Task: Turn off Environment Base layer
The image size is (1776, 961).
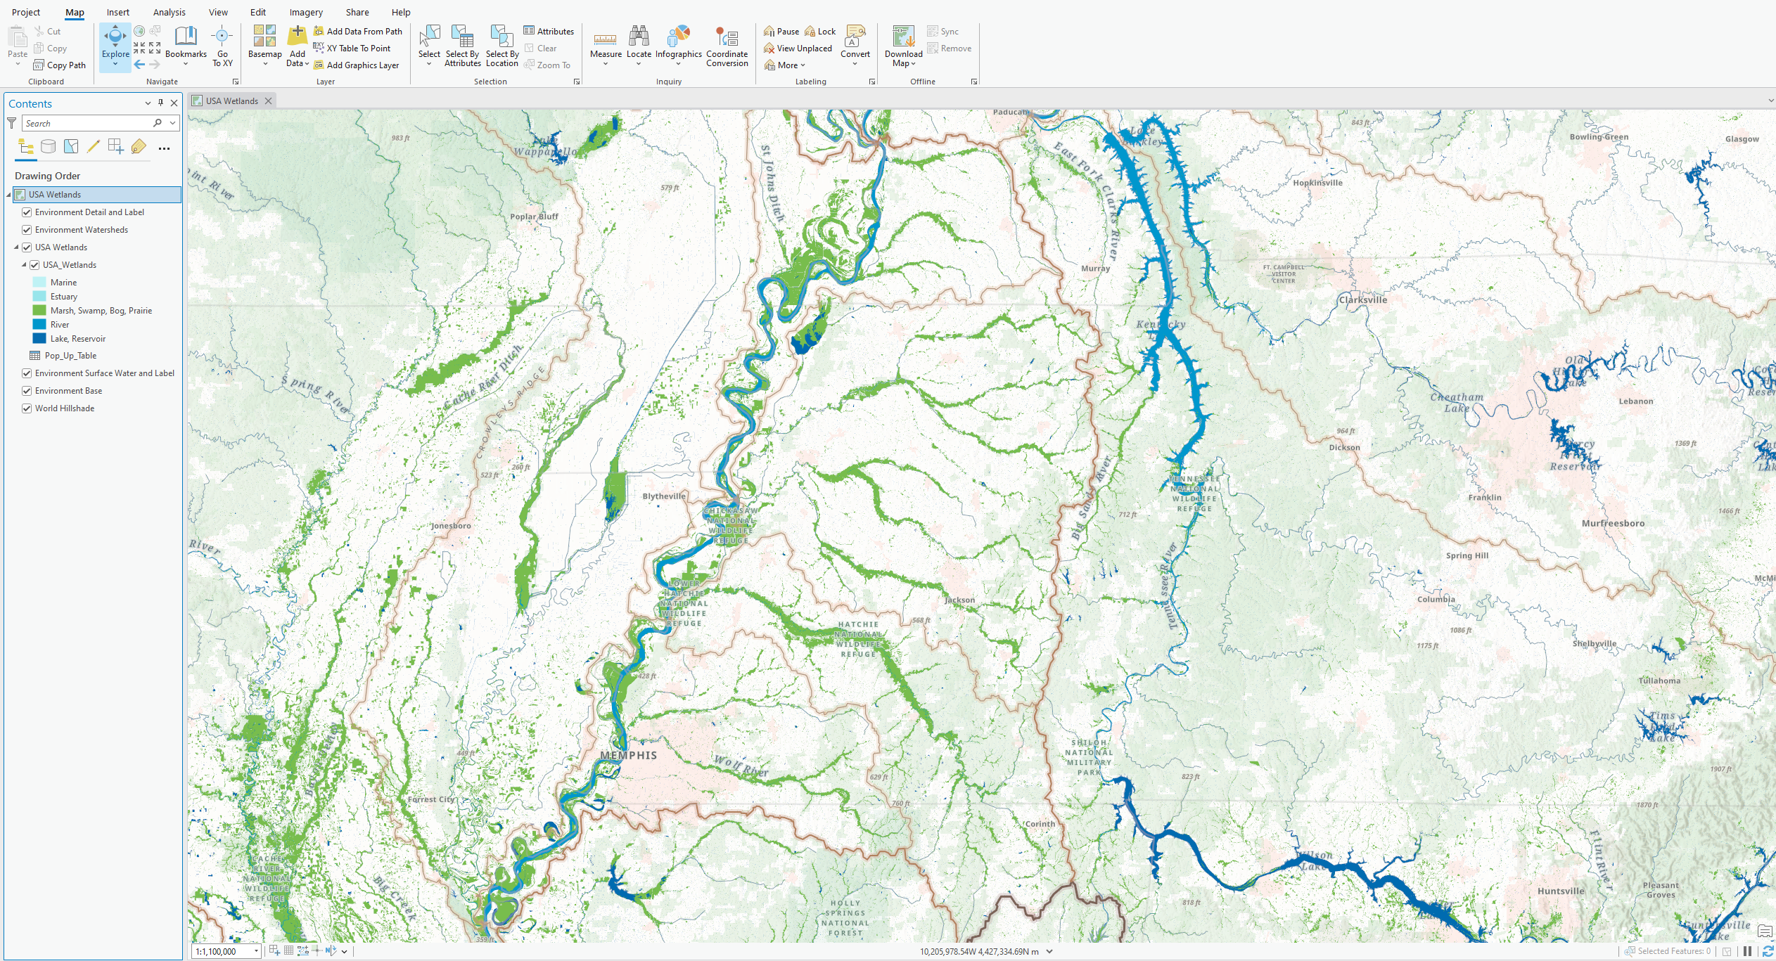Action: [27, 391]
